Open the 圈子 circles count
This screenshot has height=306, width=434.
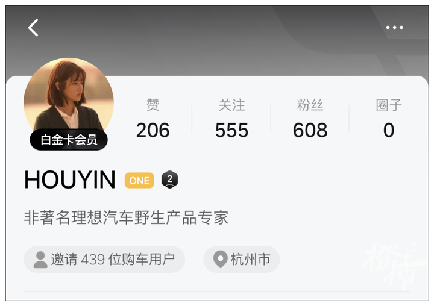click(x=389, y=119)
